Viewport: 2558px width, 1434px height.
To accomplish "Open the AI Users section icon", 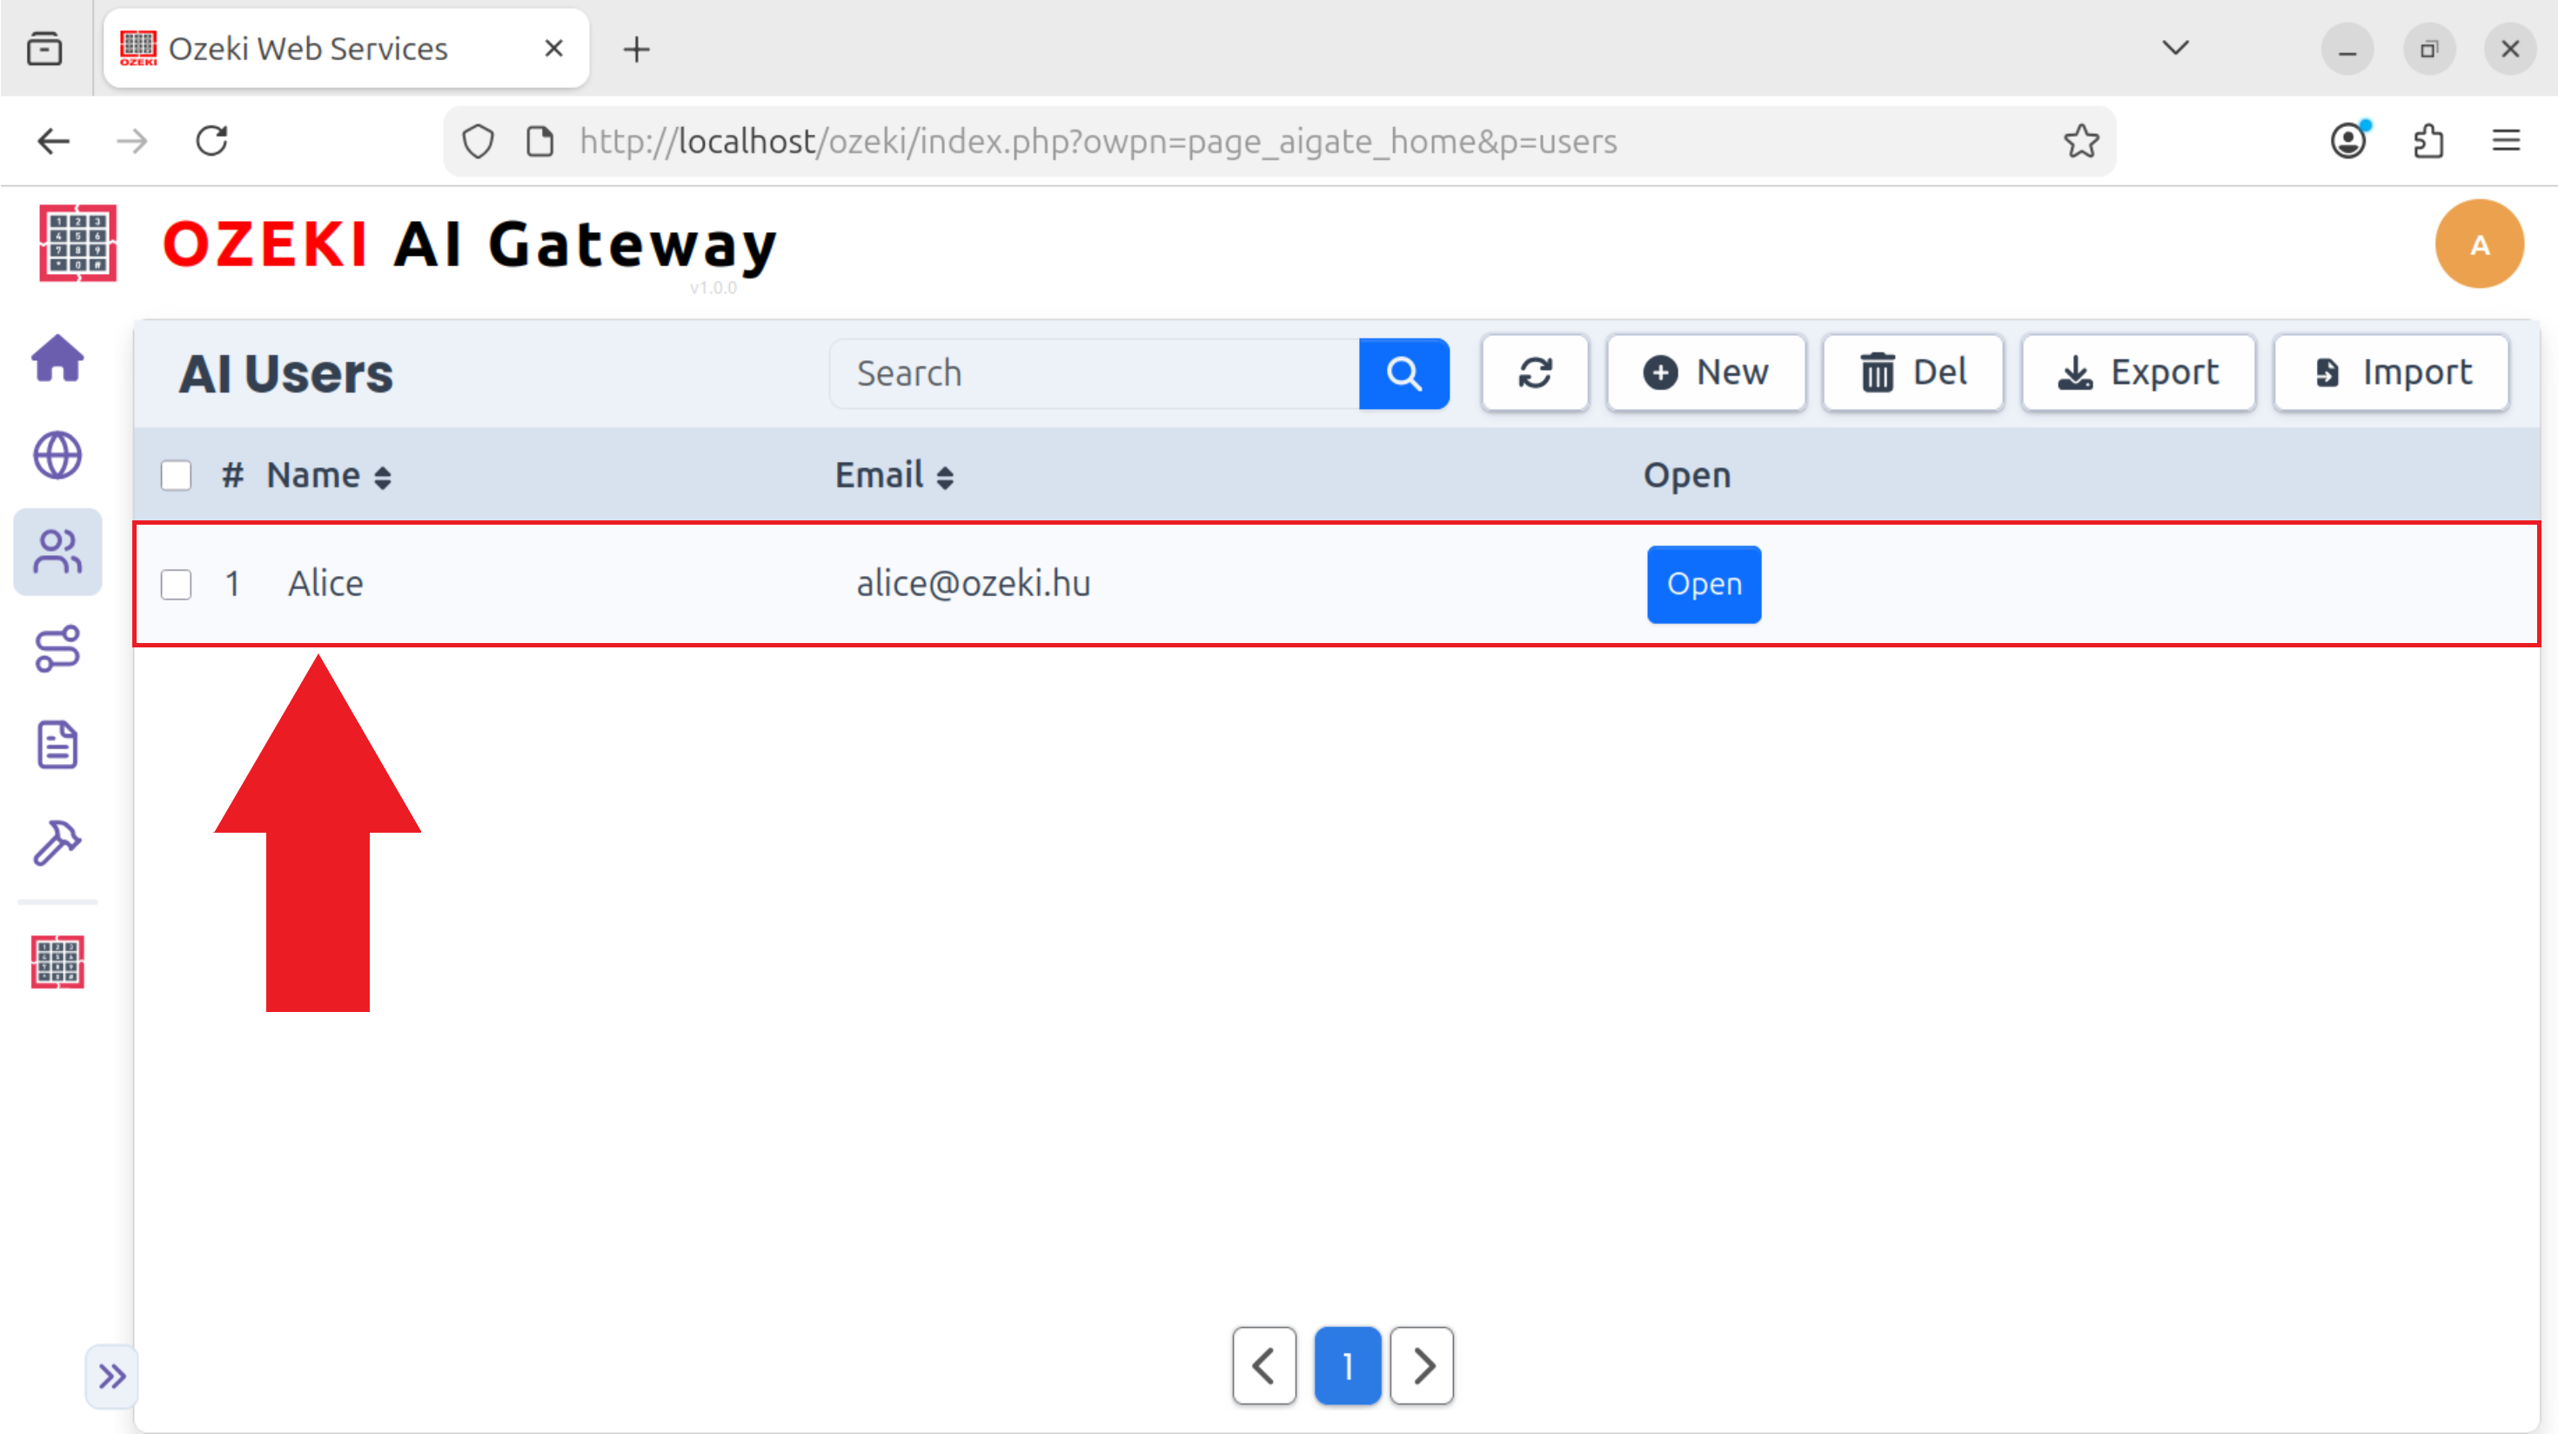I will tap(57, 553).
